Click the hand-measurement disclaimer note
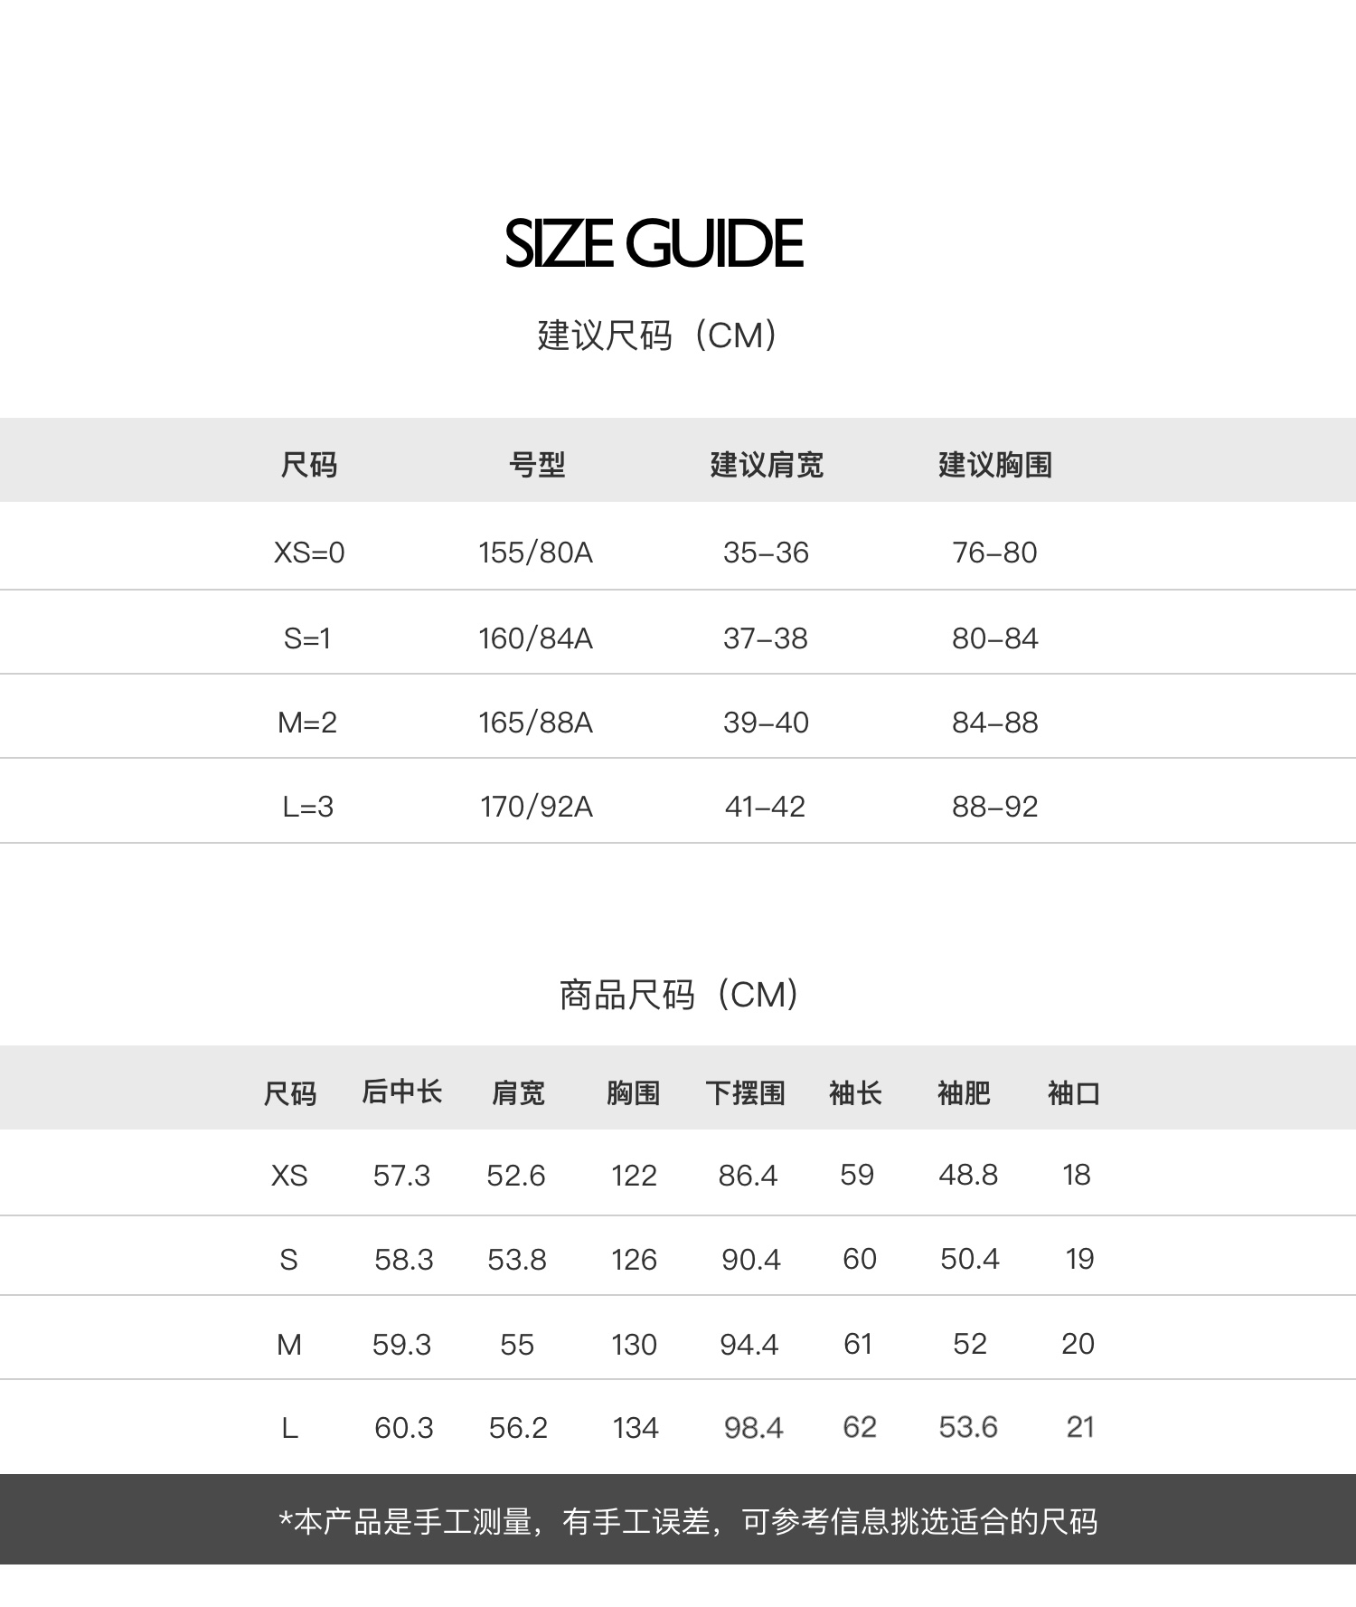This screenshot has width=1356, height=1607. click(688, 1522)
